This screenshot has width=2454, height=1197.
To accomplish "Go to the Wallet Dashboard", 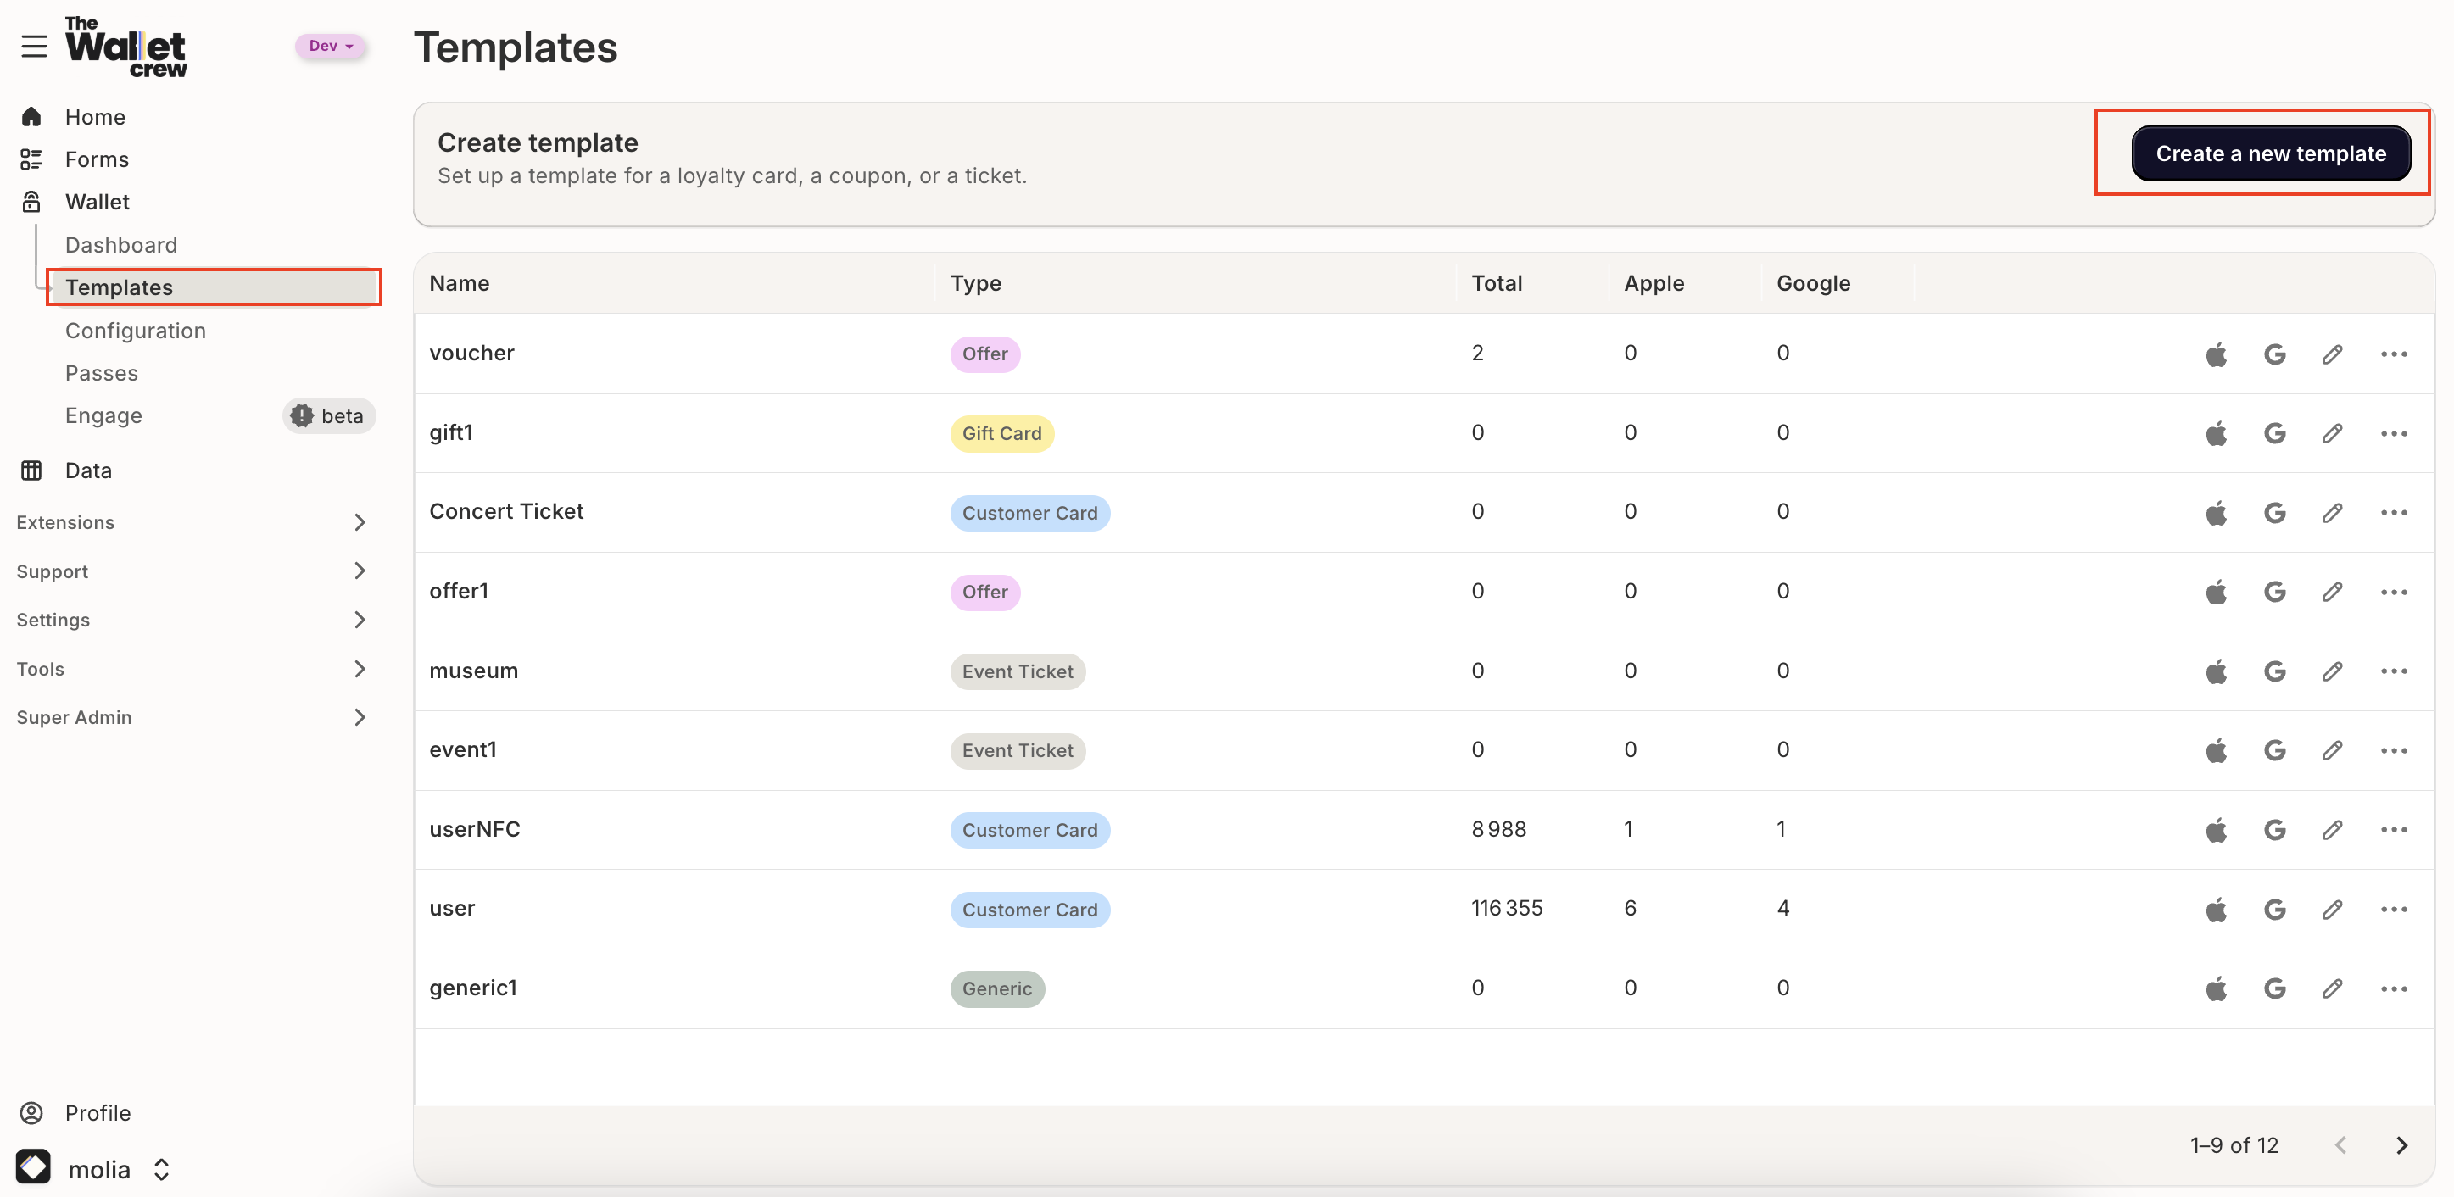I will click(121, 245).
